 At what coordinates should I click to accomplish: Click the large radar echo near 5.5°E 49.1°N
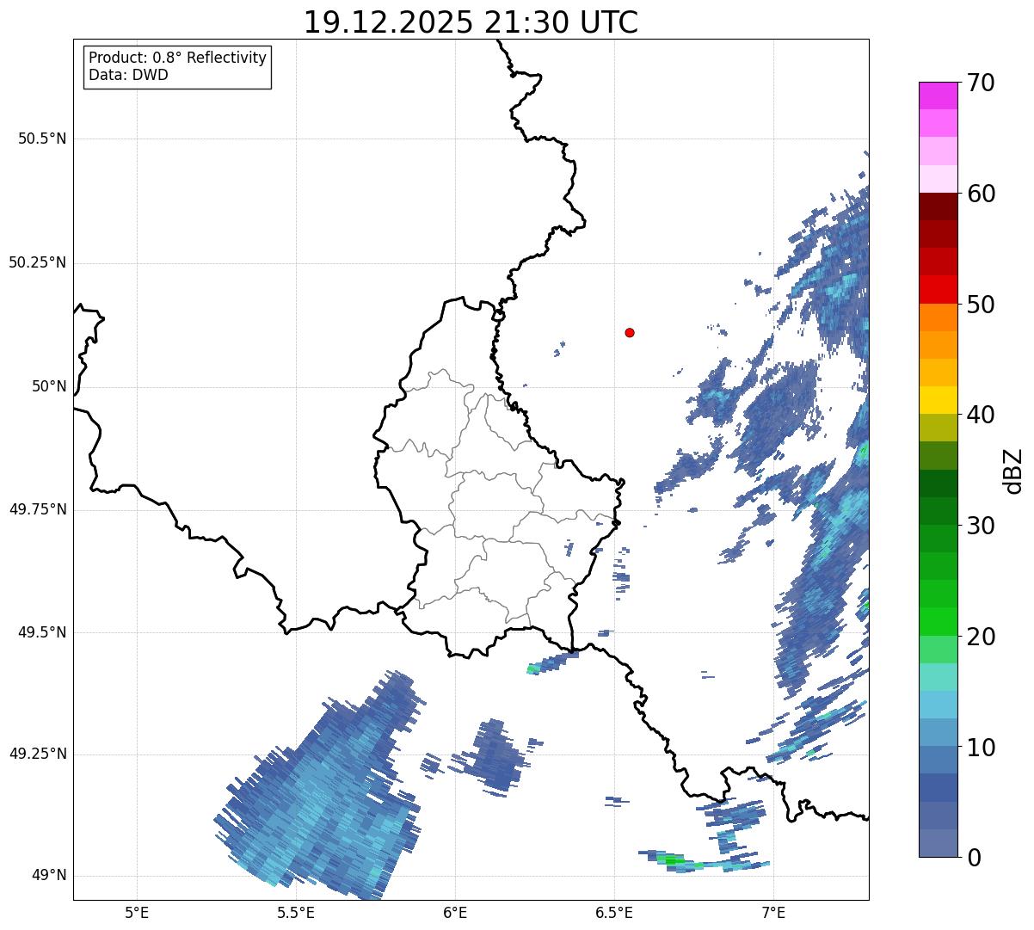tap(318, 787)
